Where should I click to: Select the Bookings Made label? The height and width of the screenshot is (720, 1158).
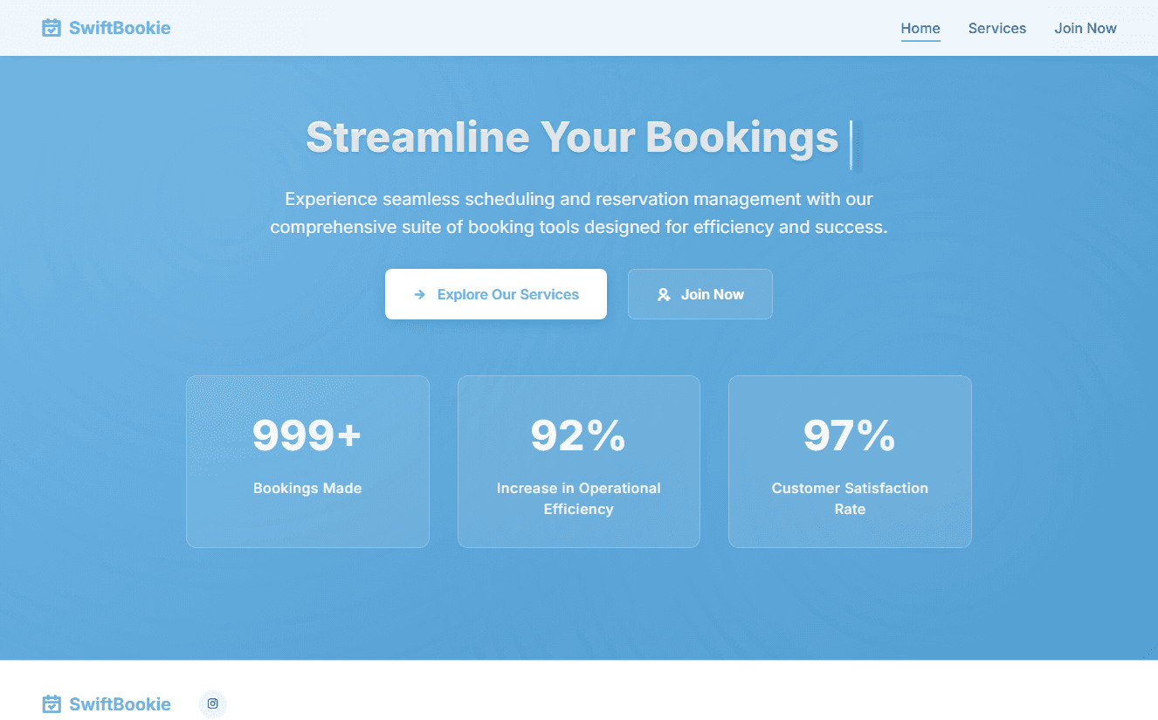click(x=307, y=488)
